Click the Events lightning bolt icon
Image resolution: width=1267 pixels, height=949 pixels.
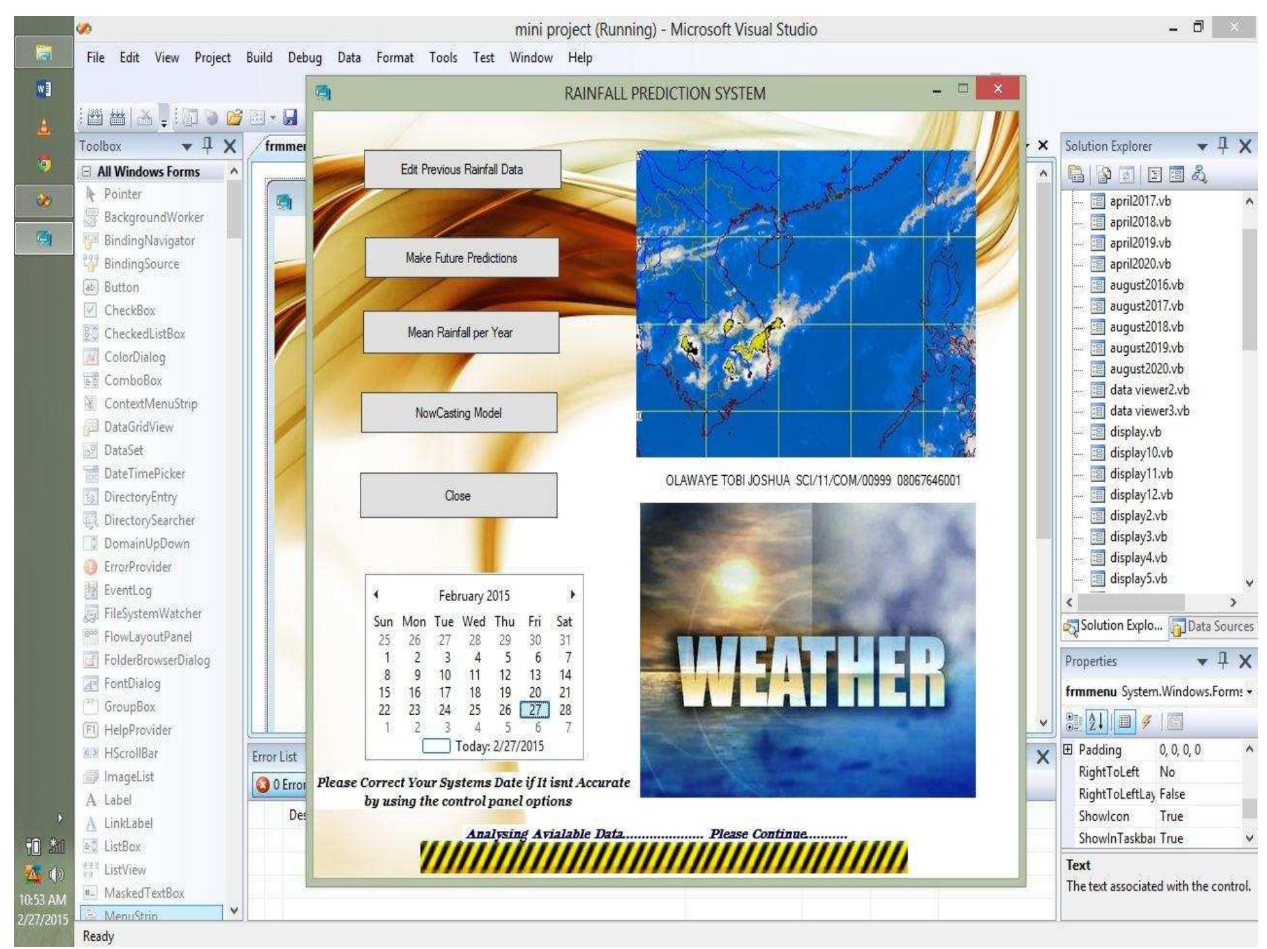[x=1147, y=722]
